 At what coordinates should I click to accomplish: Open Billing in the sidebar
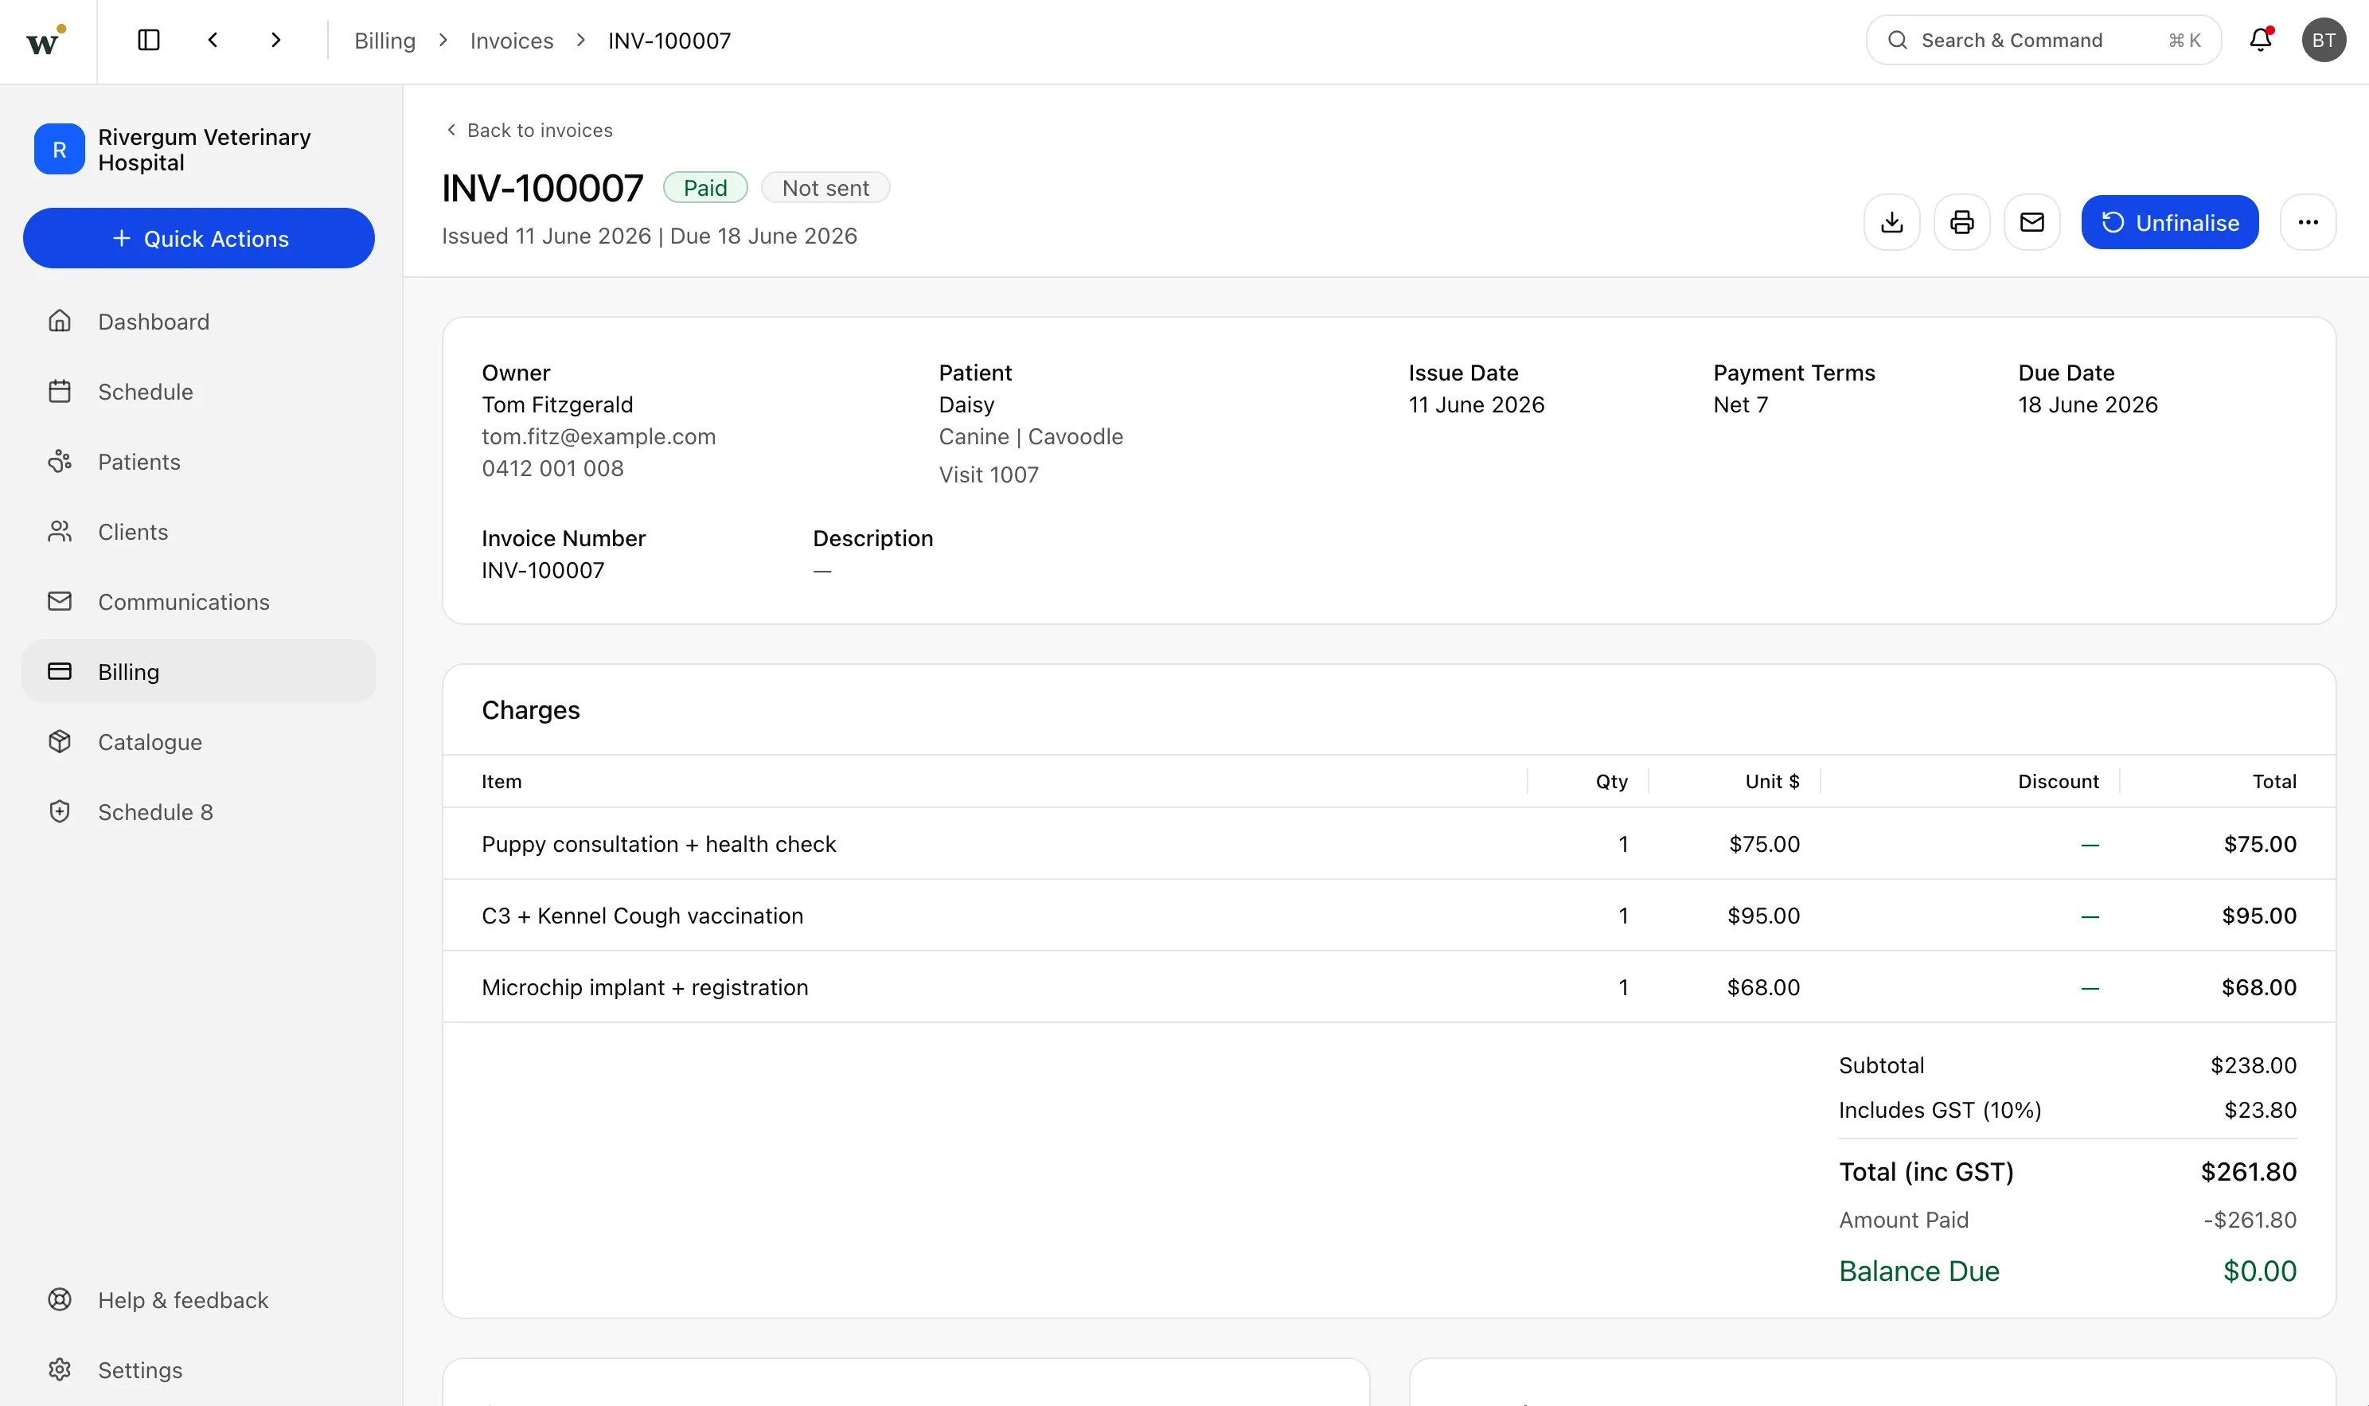[x=199, y=671]
